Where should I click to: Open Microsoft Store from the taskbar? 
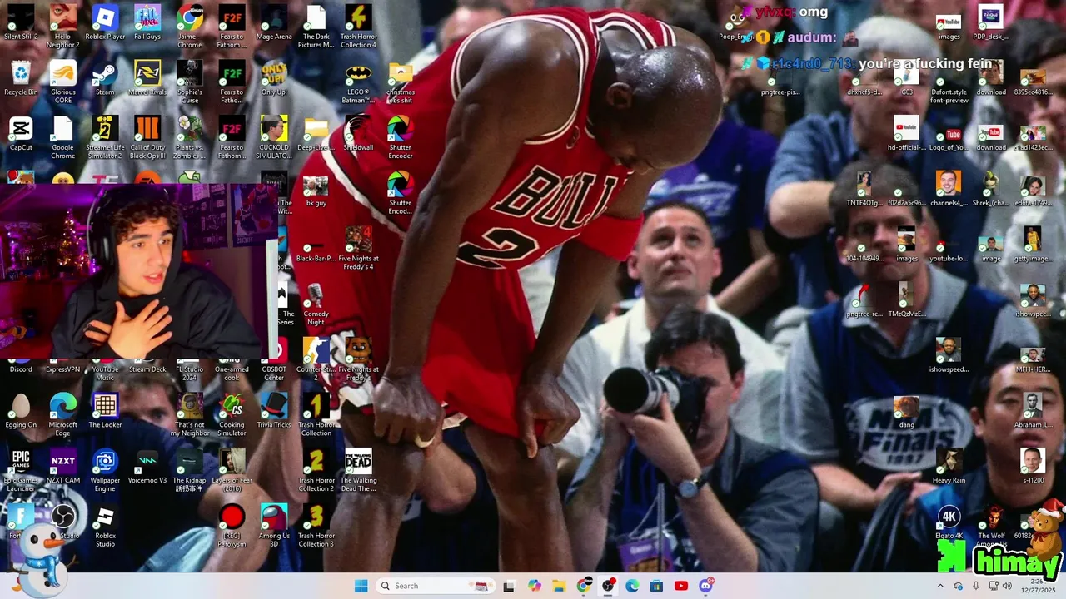[656, 586]
